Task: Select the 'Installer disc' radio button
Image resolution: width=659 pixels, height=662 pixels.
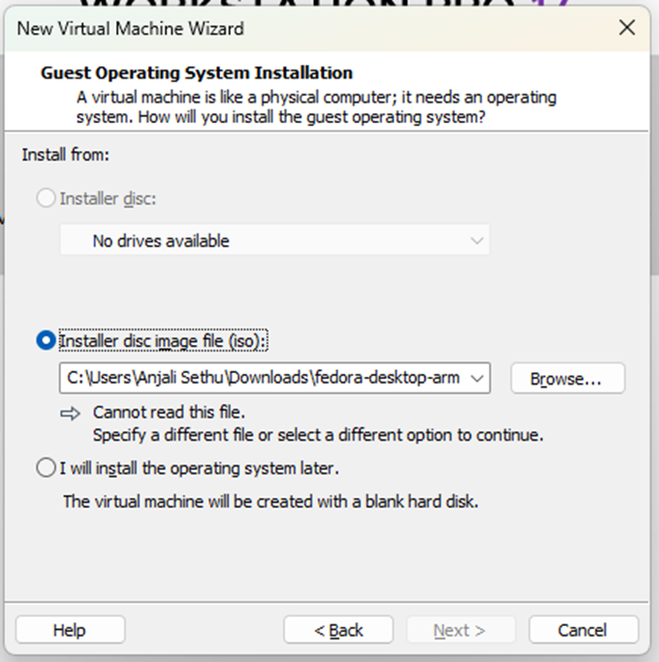Action: pyautogui.click(x=46, y=199)
